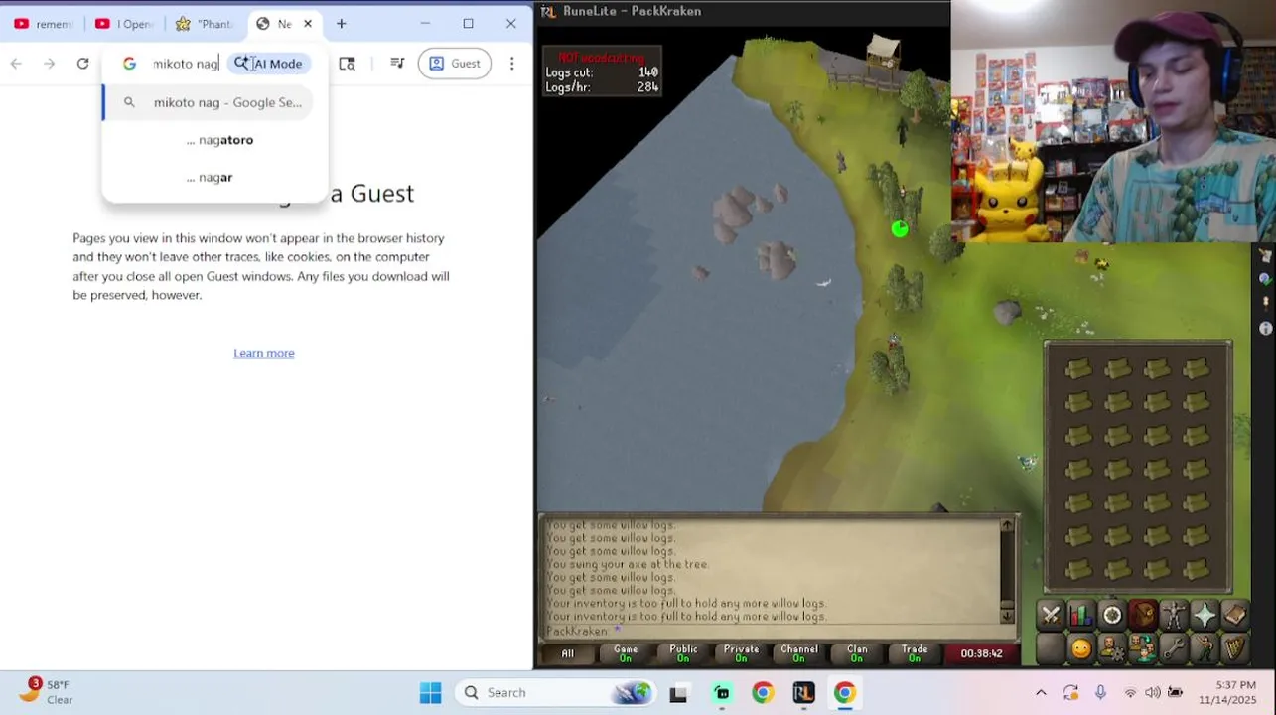Open the Spellbook tab
The height and width of the screenshot is (715, 1276).
tap(1234, 616)
